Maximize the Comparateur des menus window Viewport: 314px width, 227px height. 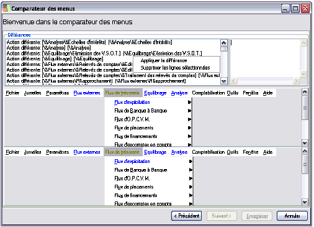point(295,9)
